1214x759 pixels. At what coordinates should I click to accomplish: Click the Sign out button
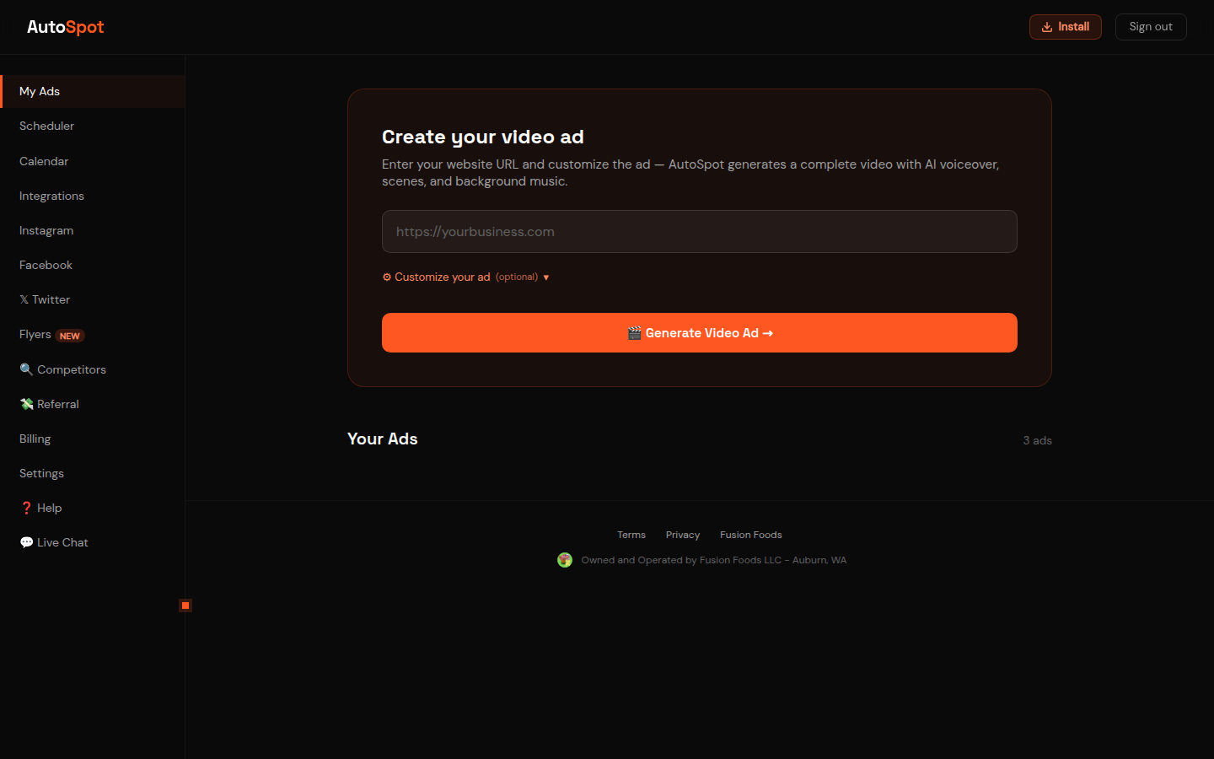pos(1151,27)
